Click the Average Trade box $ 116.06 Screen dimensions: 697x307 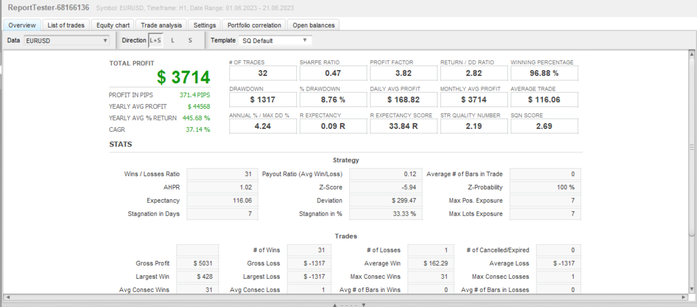point(544,100)
